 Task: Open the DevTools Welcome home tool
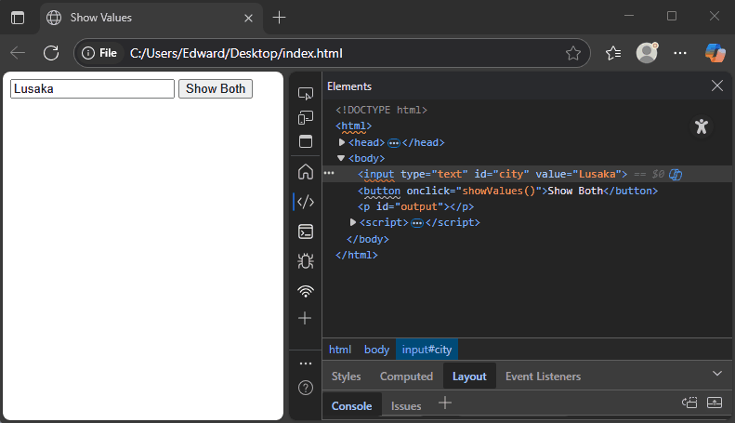click(306, 172)
